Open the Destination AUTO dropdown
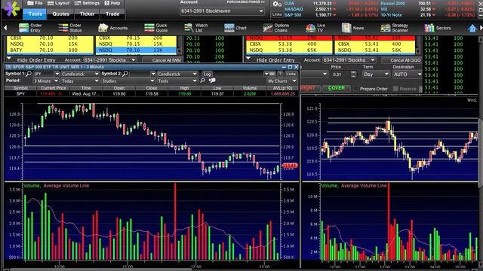The height and width of the screenshot is (271, 483). pos(408,75)
